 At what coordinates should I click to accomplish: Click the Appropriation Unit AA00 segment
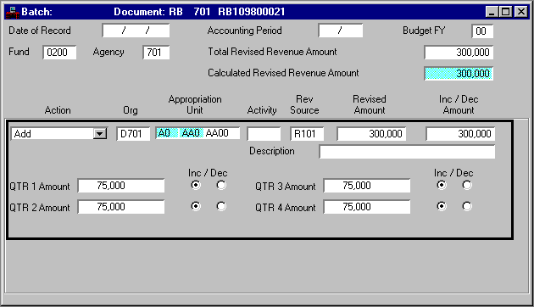pos(221,133)
